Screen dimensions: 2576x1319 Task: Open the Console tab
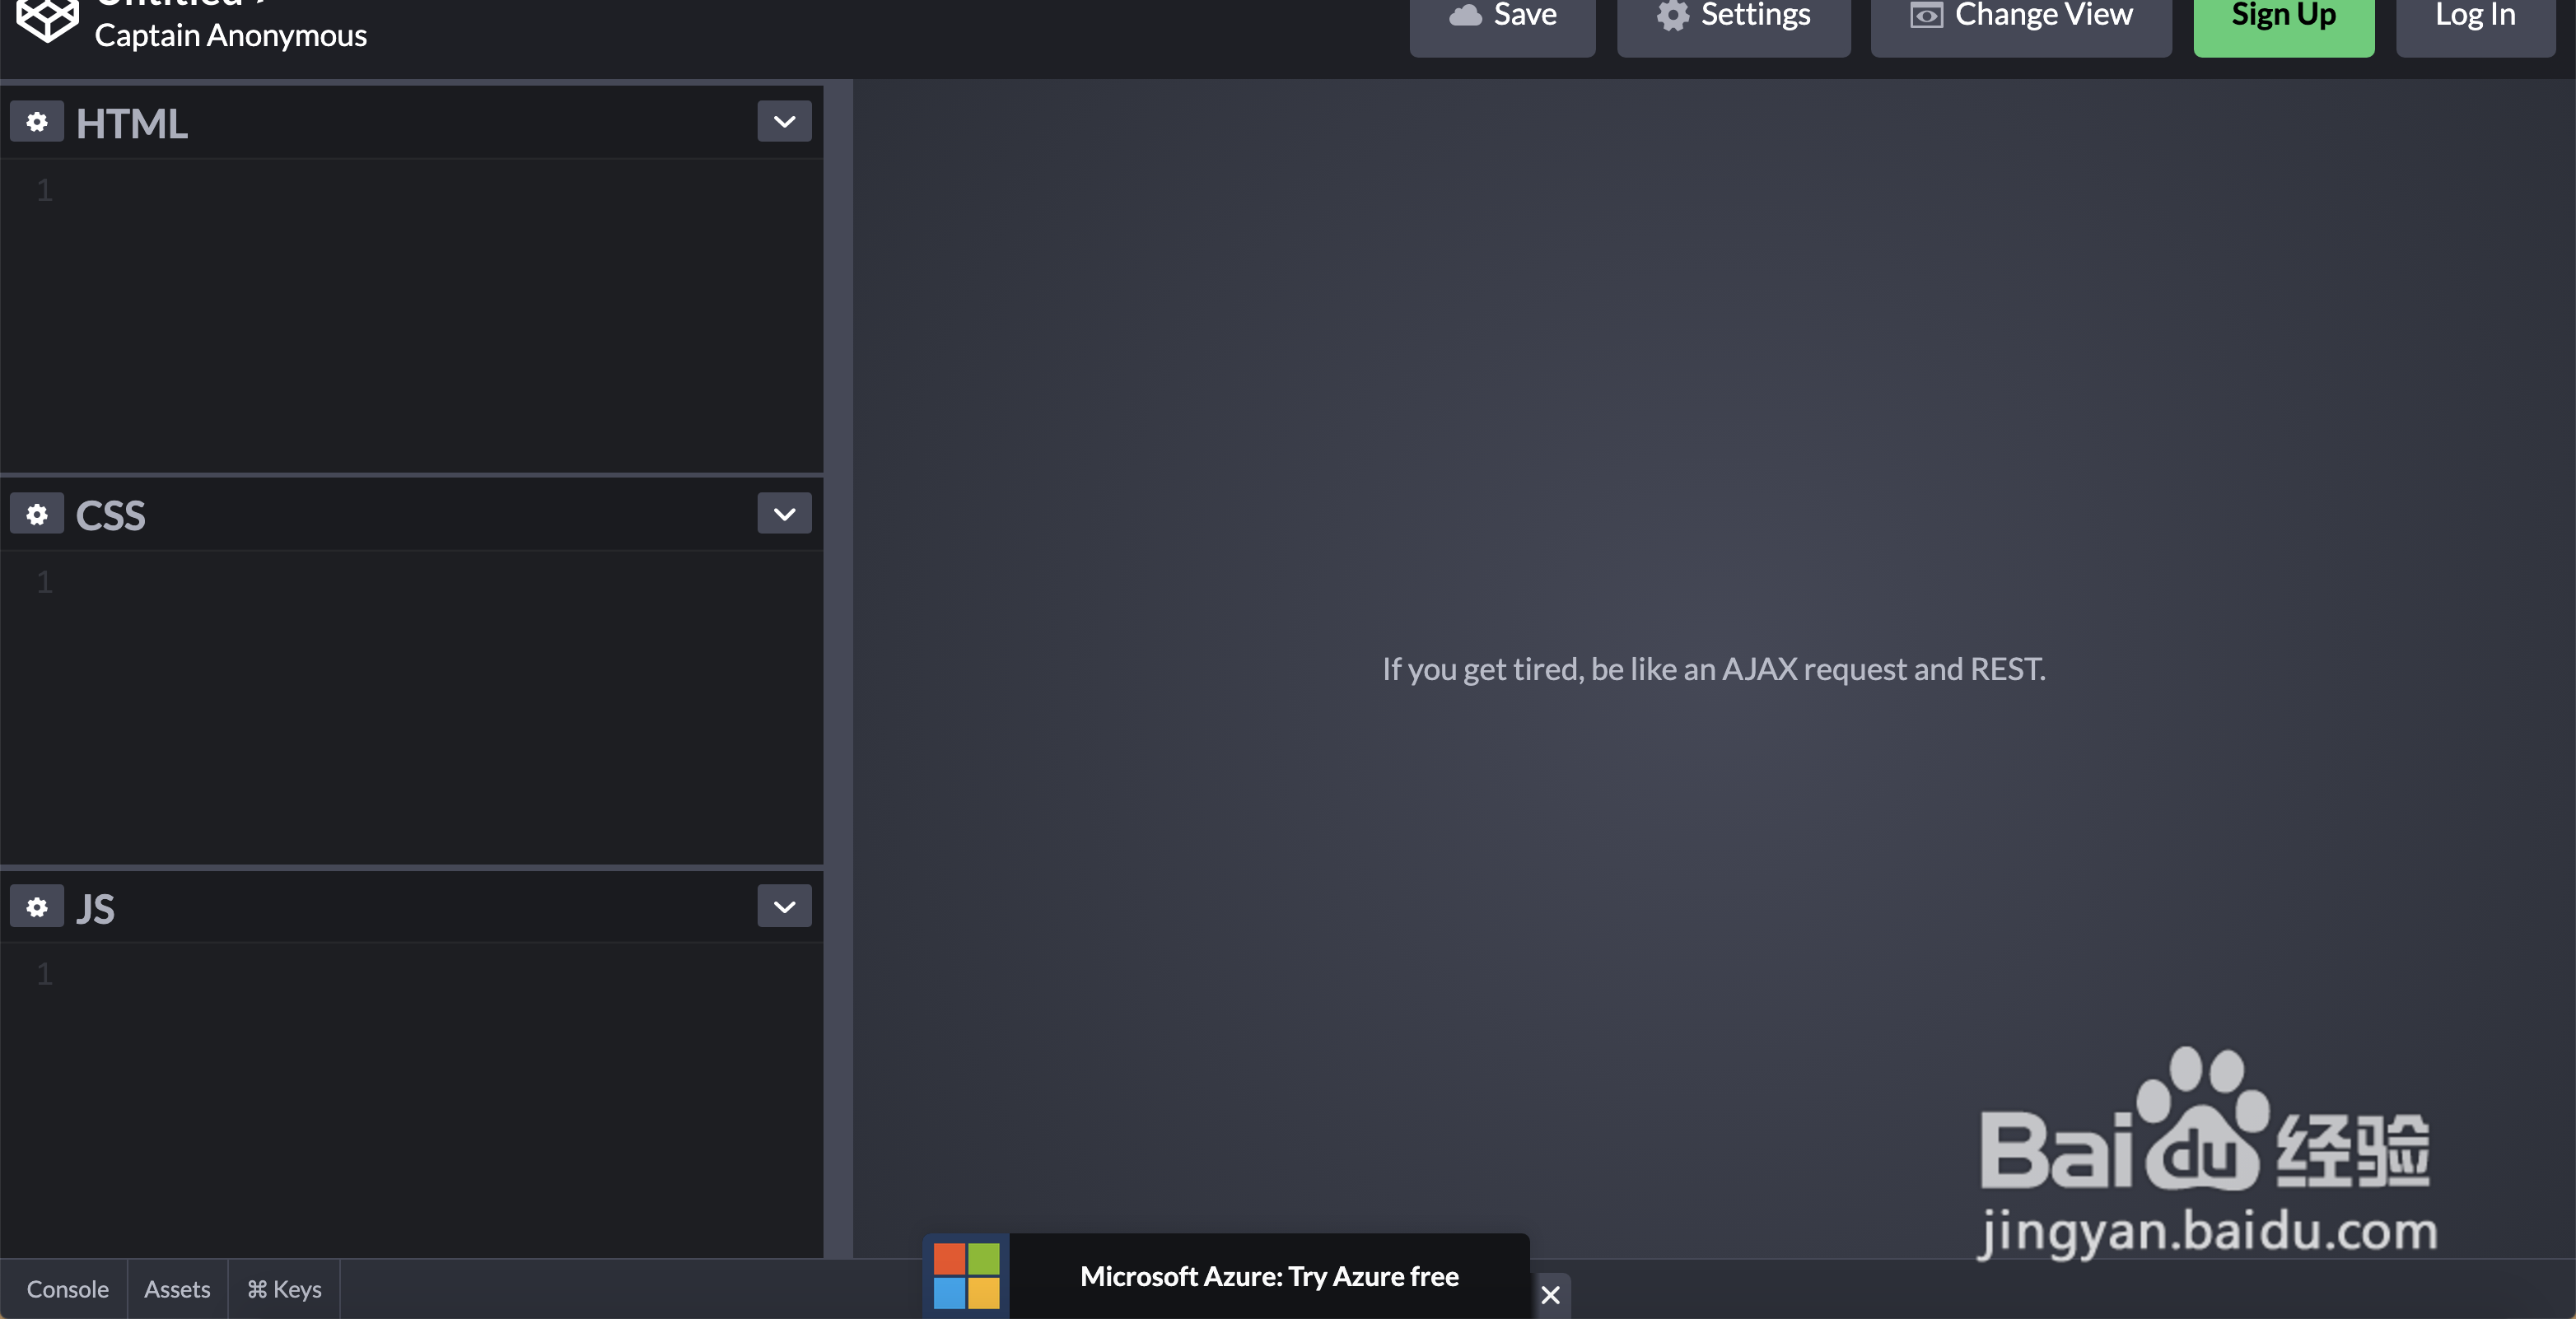pyautogui.click(x=67, y=1289)
